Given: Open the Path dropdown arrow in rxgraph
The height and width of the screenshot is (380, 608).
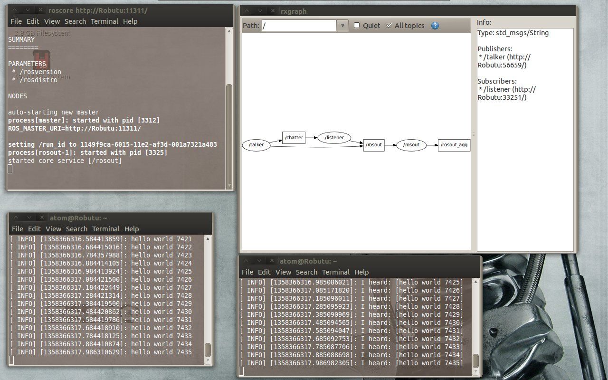Looking at the screenshot, I should coord(342,25).
